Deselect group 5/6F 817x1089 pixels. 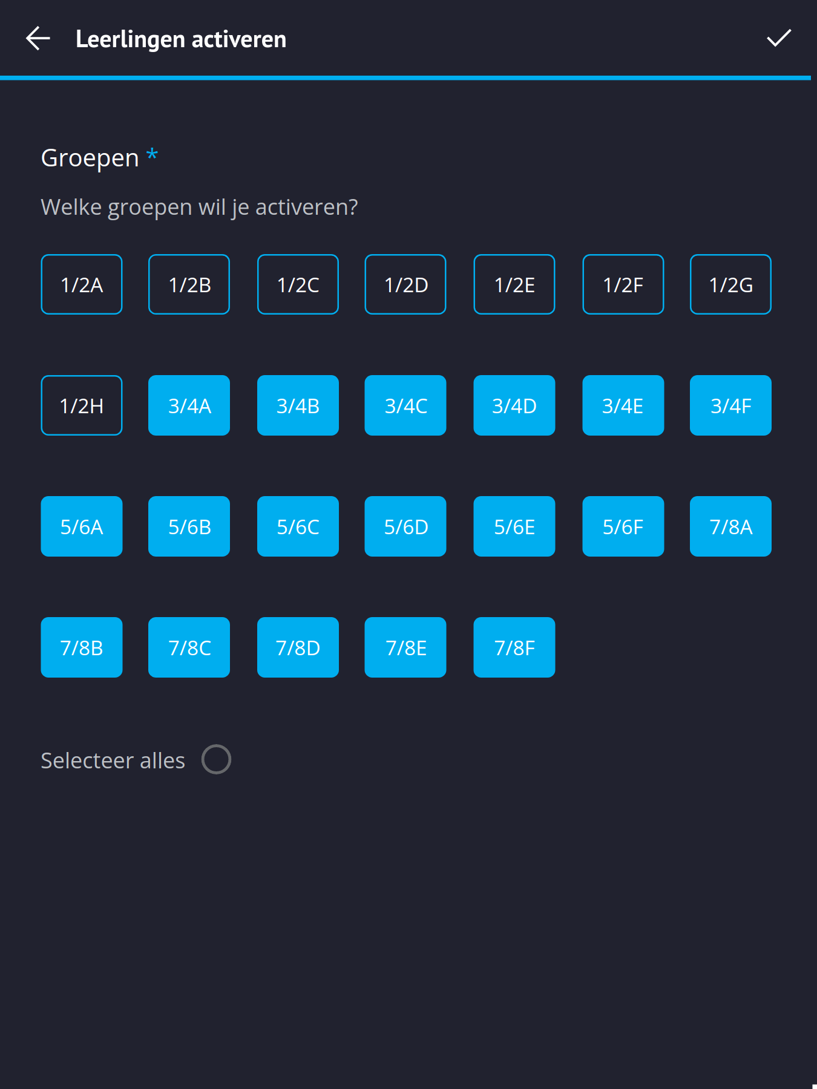pos(623,526)
